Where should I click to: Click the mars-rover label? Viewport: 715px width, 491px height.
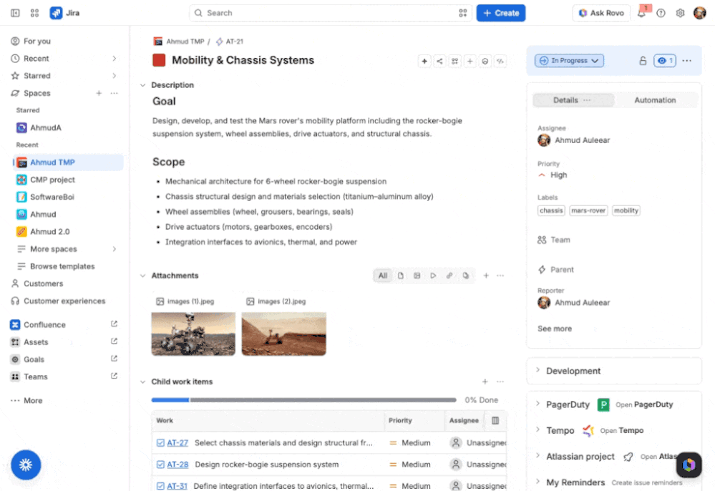pyautogui.click(x=588, y=210)
